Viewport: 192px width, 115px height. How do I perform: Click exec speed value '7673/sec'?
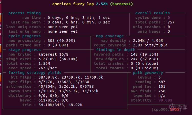coord(48,68)
